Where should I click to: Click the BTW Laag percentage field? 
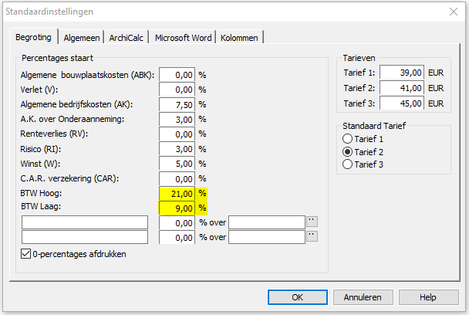click(177, 208)
